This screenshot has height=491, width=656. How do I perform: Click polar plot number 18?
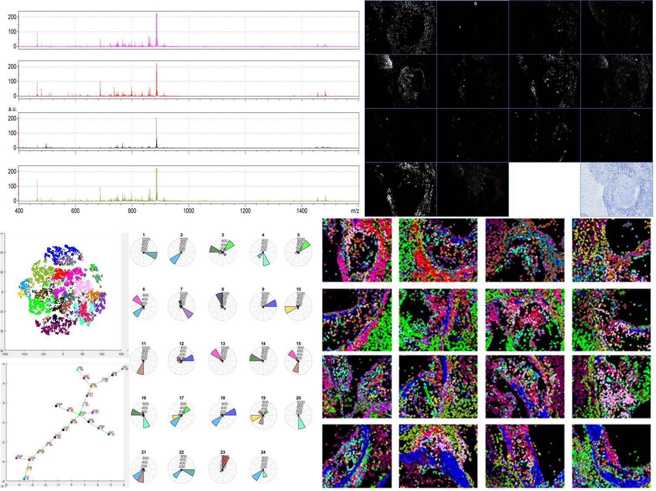(223, 415)
